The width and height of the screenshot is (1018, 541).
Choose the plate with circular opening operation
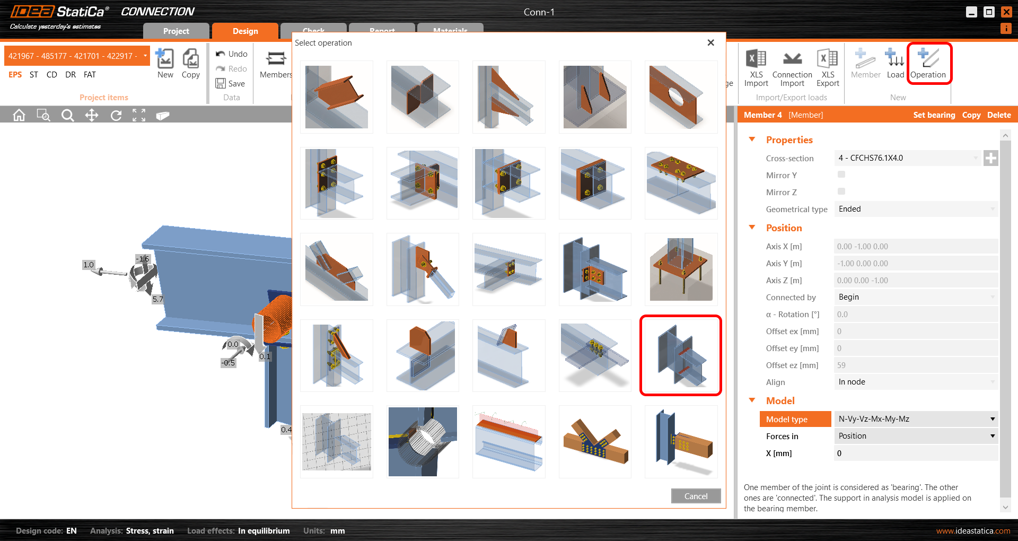pyautogui.click(x=681, y=97)
